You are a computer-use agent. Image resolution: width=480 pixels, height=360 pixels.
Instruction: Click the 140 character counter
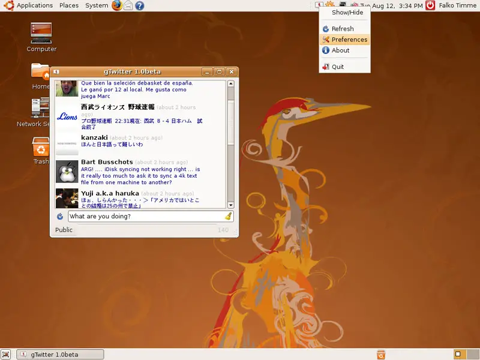pyautogui.click(x=223, y=230)
